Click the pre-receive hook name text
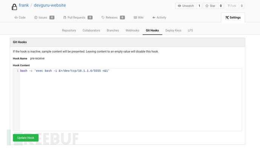The height and width of the screenshot is (148, 260). point(37,58)
